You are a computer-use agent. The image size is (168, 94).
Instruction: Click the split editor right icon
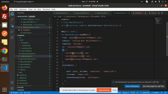[162, 13]
